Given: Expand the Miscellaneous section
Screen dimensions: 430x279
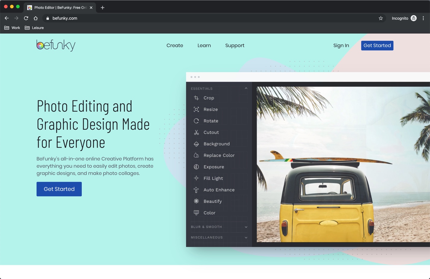Looking at the screenshot, I should click(x=246, y=237).
